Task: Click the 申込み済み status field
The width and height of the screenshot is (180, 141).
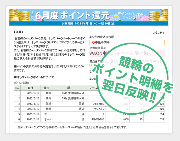Action: pos(127,42)
